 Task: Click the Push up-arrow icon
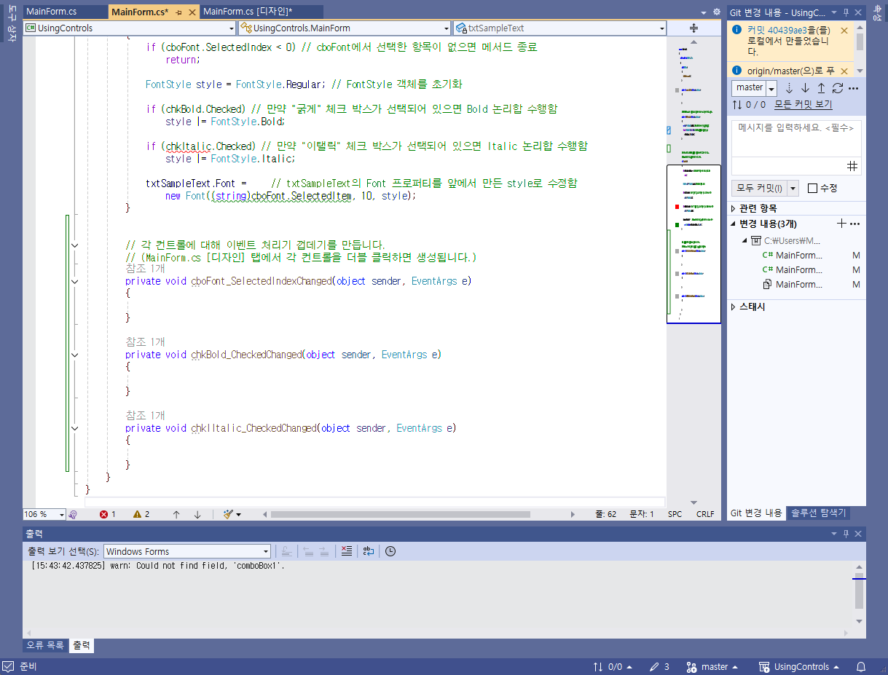pyautogui.click(x=821, y=88)
